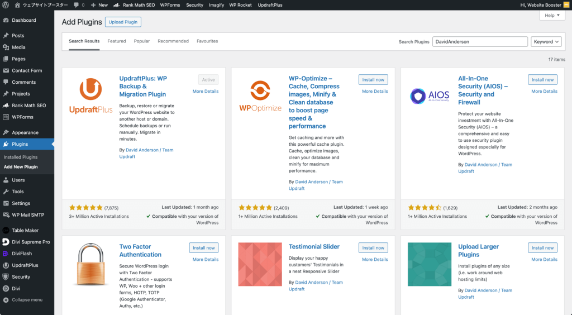Open the Security admin bar menu
This screenshot has height=315, width=572.
[x=194, y=5]
